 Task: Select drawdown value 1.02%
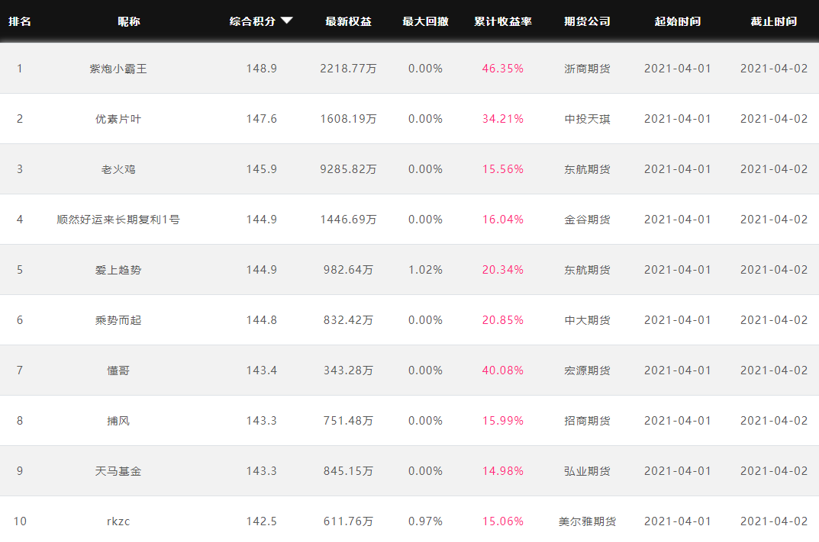pyautogui.click(x=426, y=270)
